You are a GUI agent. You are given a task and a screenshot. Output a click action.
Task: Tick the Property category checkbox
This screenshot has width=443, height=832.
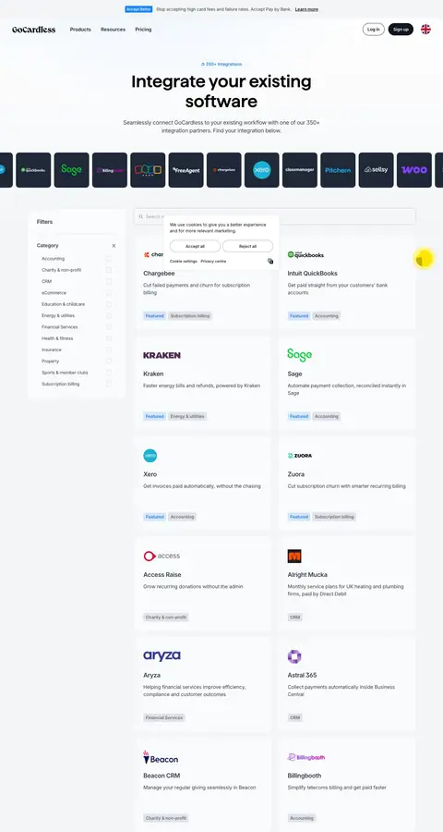[x=109, y=361]
